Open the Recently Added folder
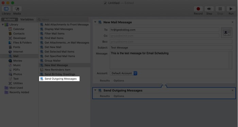 (x=17, y=92)
